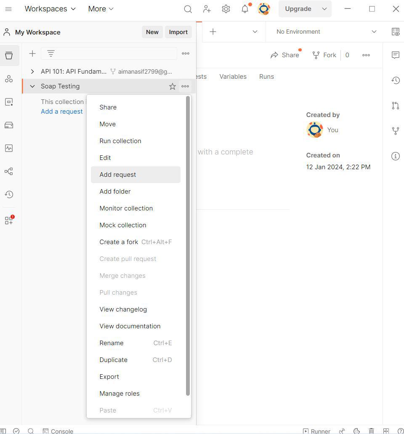Screen dimensions: 404x434
Task: Open the Upgrade options arrow
Action: tap(324, 9)
